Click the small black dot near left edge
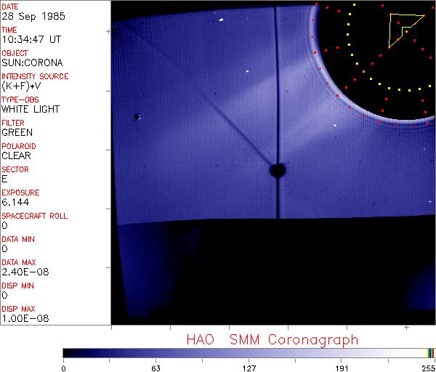The height and width of the screenshot is (372, 436). click(x=137, y=117)
